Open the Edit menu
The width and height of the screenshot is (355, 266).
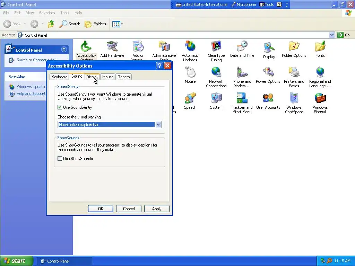point(17,13)
